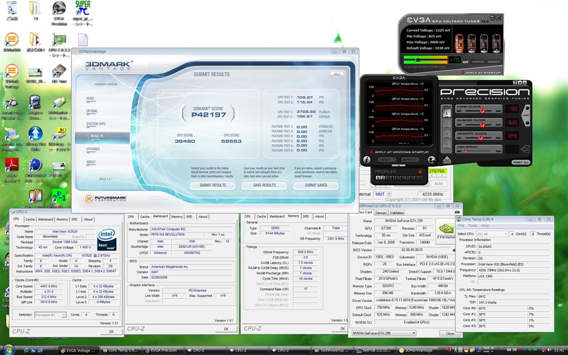Click Help button in 3DMark Vantage
568x355 pixels.
[337, 74]
